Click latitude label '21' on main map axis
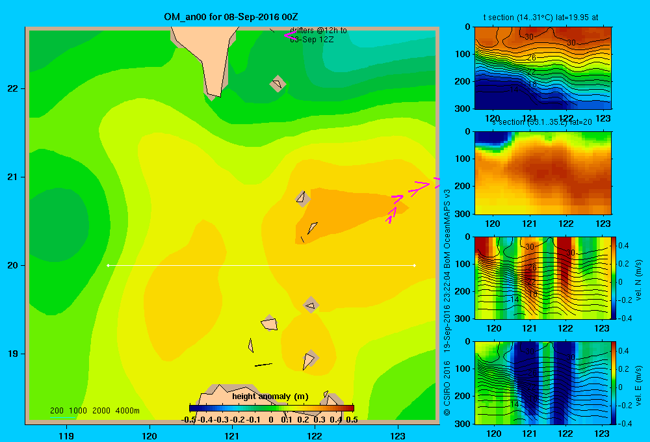The width and height of the screenshot is (650, 442). (13, 177)
